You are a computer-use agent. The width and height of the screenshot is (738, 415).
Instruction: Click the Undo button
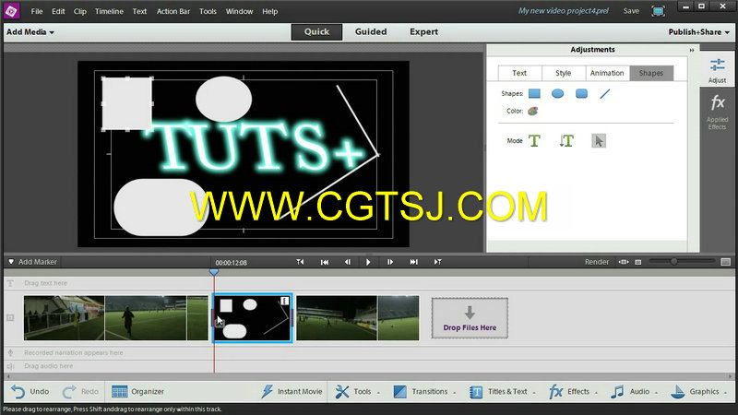point(30,391)
